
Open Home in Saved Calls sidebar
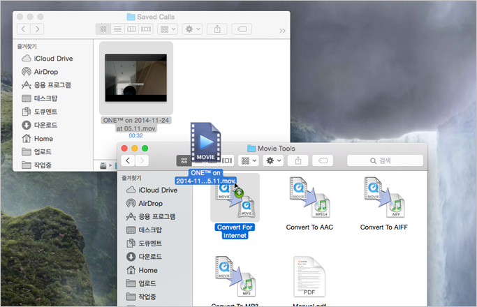pyautogui.click(x=38, y=139)
